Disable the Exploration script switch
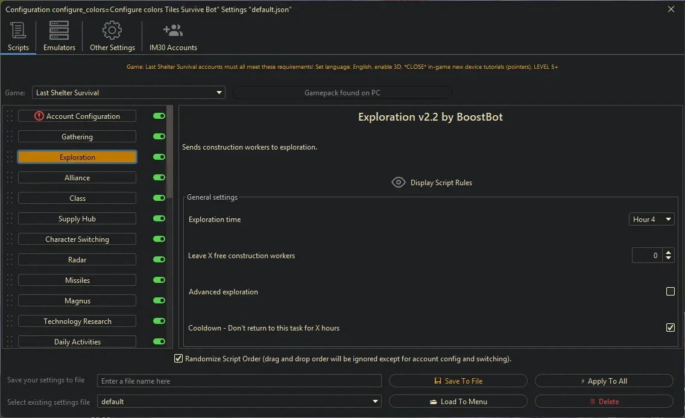Viewport: 685px width, 418px height. coord(159,157)
